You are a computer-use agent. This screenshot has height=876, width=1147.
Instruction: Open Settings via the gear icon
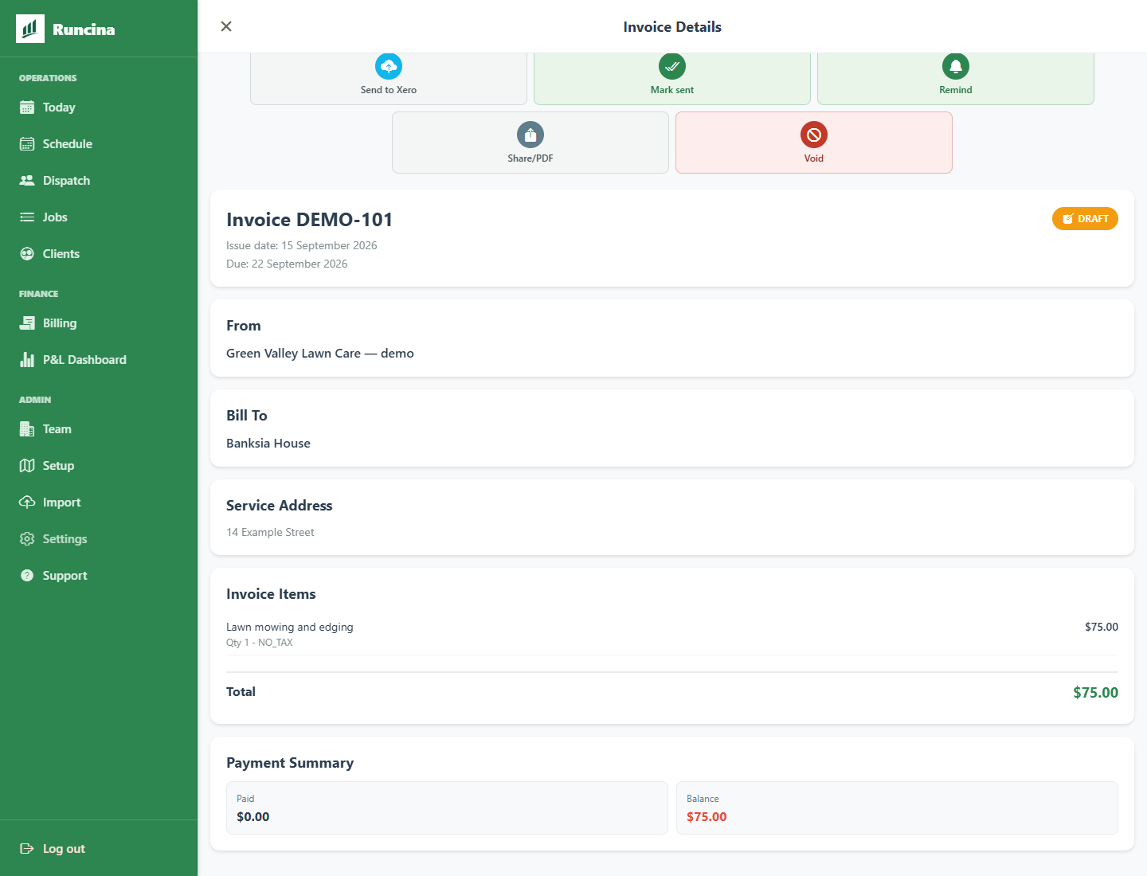point(27,539)
